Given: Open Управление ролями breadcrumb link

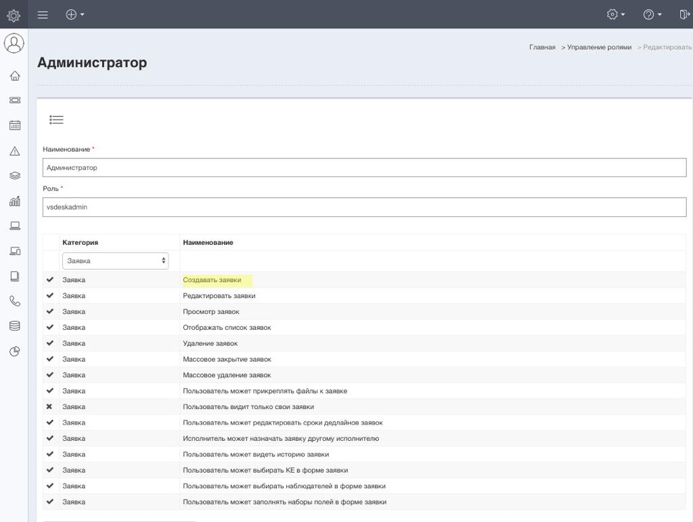Looking at the screenshot, I should [599, 47].
